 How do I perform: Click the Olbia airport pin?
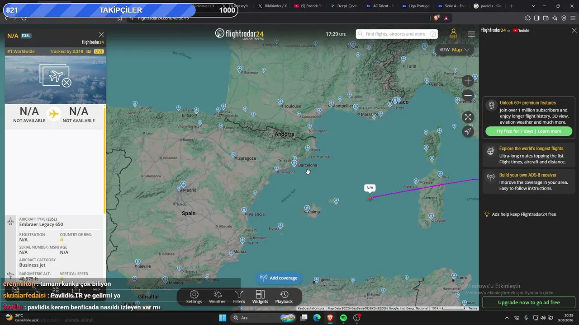[441, 174]
